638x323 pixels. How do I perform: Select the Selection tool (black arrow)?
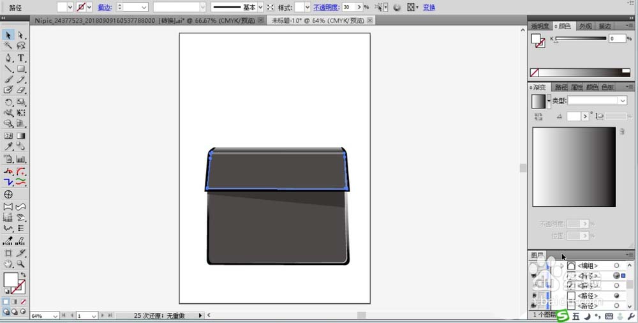8,36
